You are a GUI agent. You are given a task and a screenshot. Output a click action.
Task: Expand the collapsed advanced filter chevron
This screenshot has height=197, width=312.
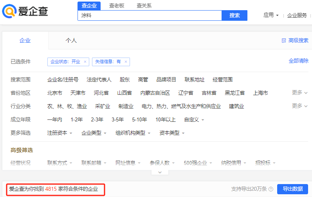pos(159,172)
